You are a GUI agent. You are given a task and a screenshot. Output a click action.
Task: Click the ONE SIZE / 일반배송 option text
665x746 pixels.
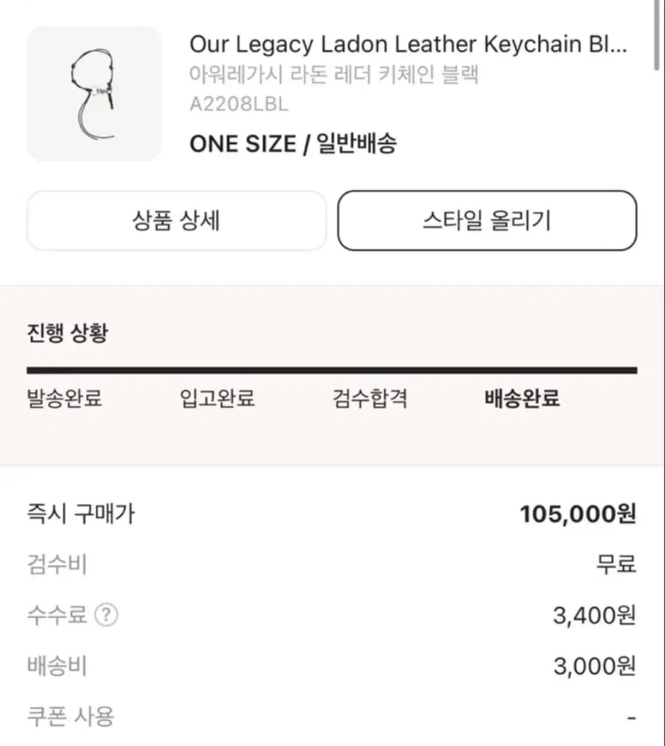293,144
